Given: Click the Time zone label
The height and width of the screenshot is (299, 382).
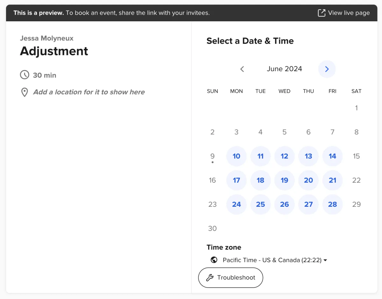Looking at the screenshot, I should 224,247.
